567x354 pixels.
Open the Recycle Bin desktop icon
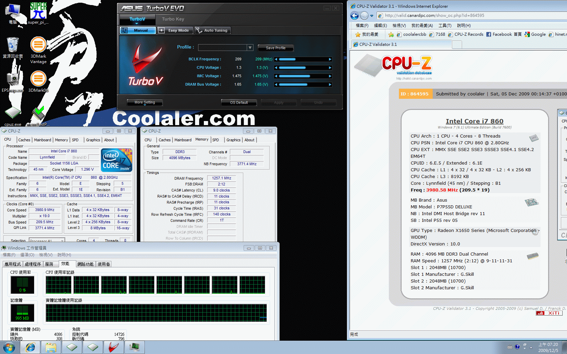click(13, 48)
